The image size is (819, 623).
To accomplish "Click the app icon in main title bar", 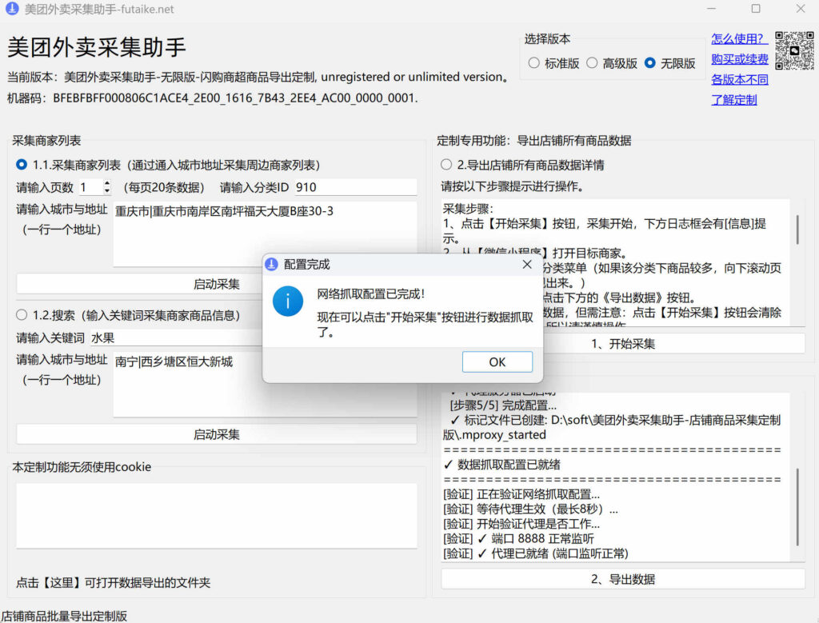I will [x=11, y=9].
